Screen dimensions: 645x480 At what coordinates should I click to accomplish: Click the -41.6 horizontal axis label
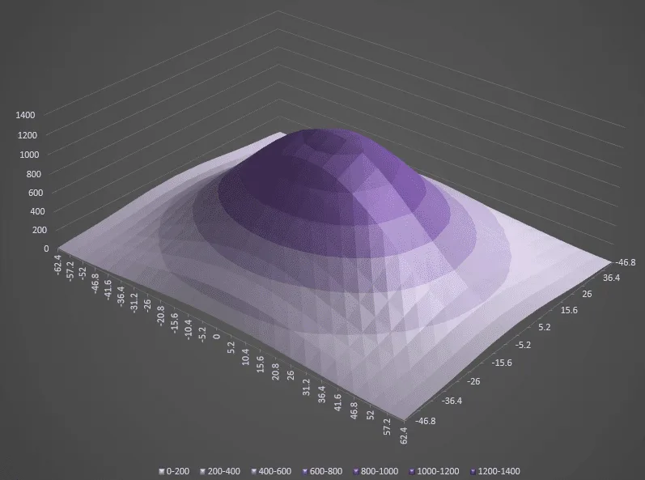point(107,290)
